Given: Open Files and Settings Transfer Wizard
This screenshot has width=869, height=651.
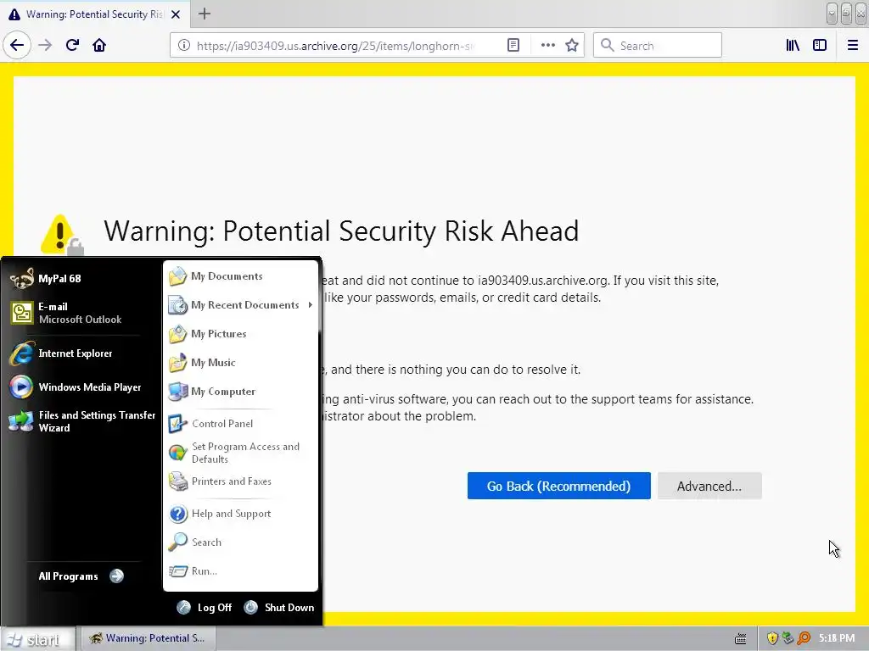Looking at the screenshot, I should 81,421.
